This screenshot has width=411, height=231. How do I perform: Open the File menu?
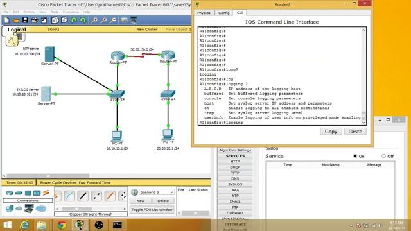[x=6, y=12]
